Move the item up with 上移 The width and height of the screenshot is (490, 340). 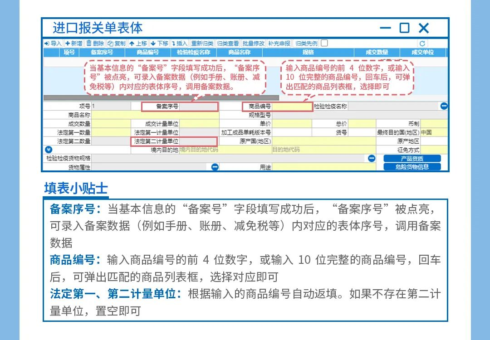click(138, 44)
